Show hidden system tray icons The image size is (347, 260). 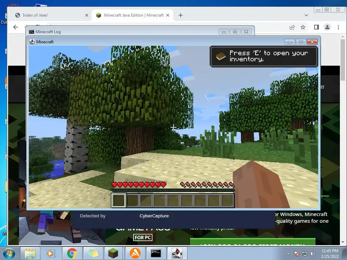(288, 254)
